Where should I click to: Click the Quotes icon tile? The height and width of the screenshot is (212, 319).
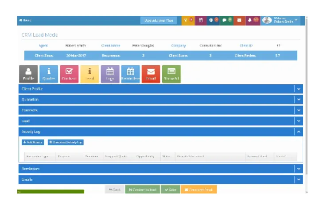(x=48, y=74)
